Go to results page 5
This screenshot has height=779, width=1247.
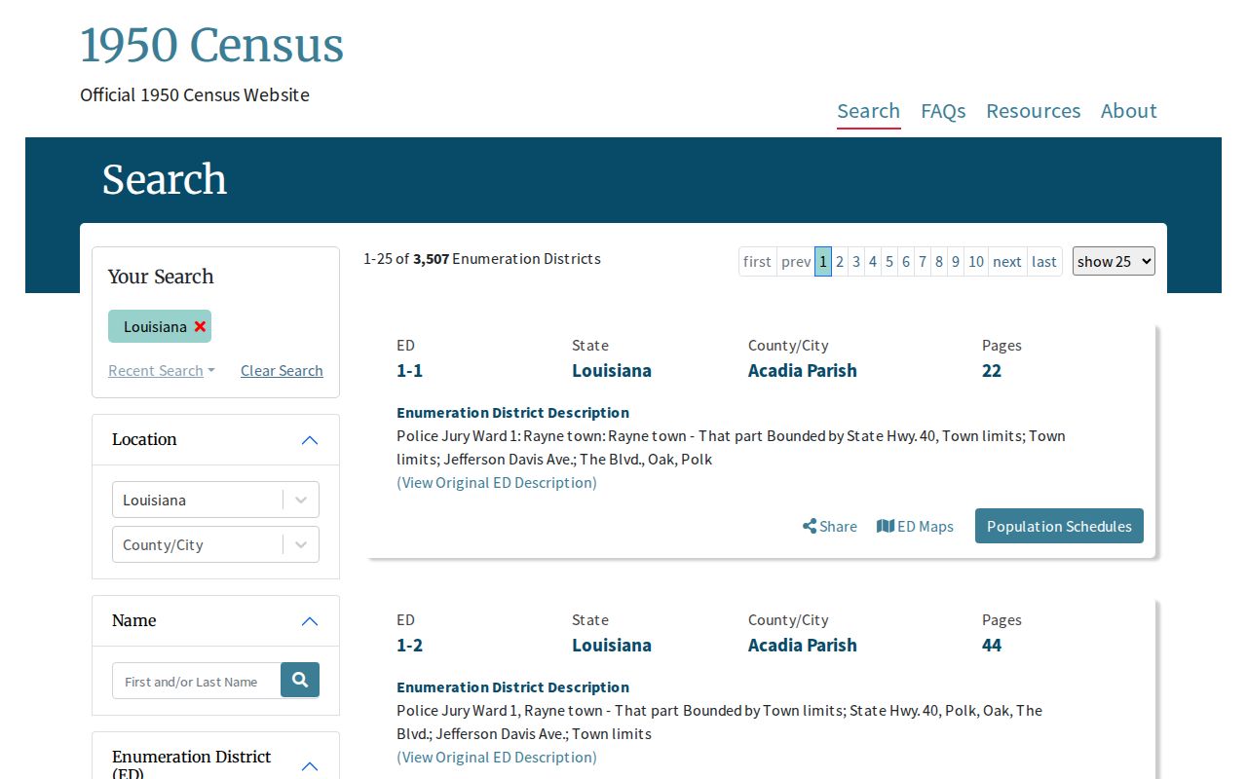[x=889, y=261]
